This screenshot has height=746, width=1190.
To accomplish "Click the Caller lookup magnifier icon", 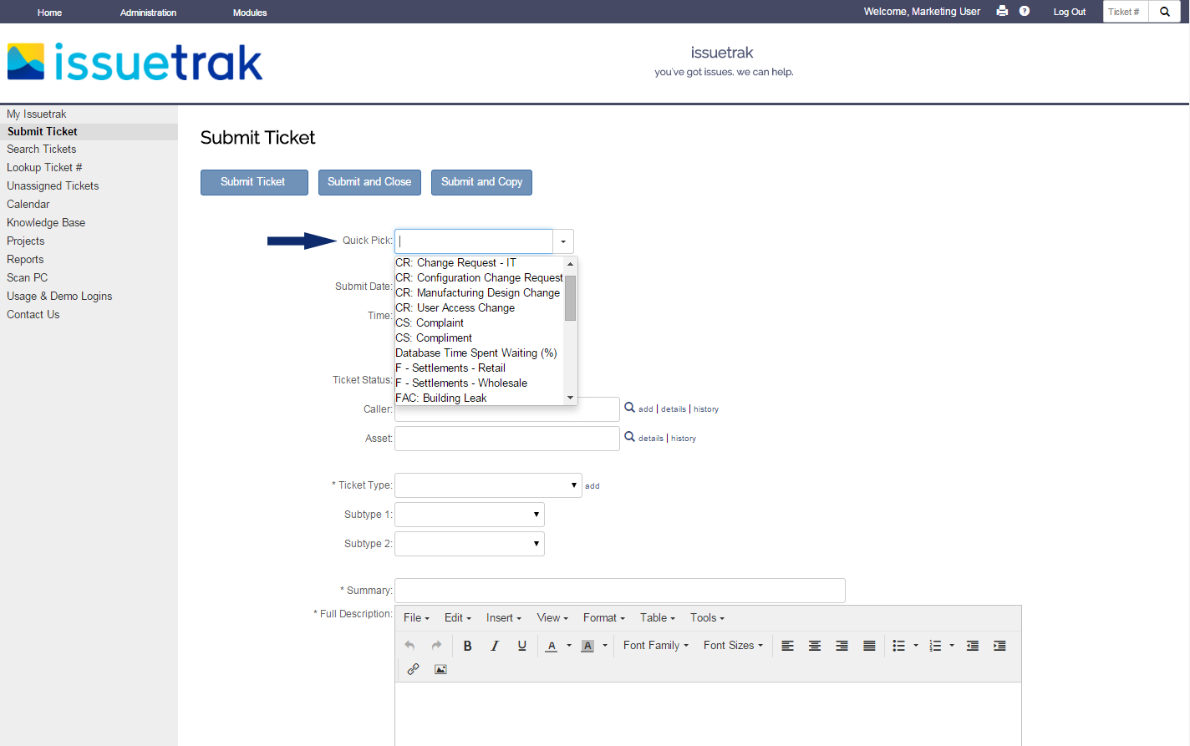I will coord(629,409).
